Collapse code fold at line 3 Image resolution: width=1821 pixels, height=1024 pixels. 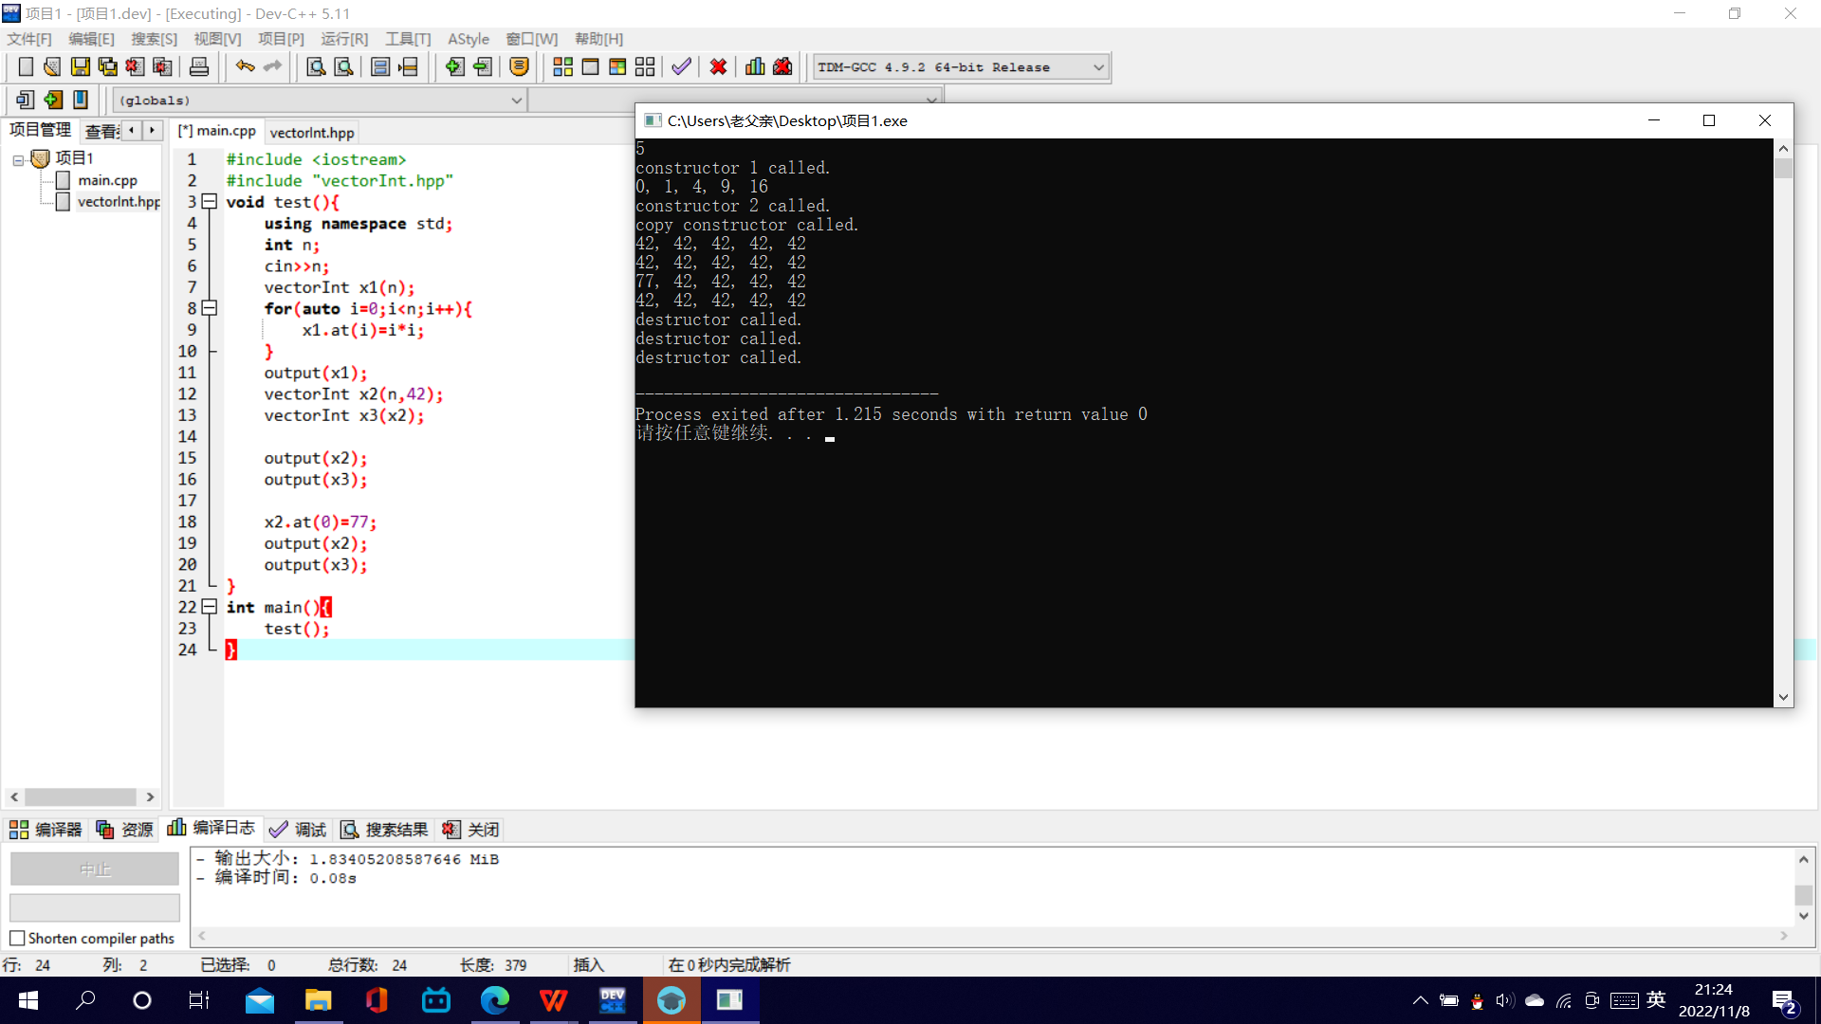pos(210,202)
